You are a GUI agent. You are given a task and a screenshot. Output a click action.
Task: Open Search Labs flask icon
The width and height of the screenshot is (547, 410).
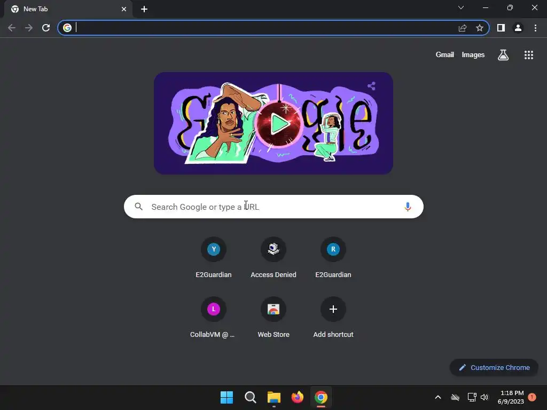click(x=503, y=55)
